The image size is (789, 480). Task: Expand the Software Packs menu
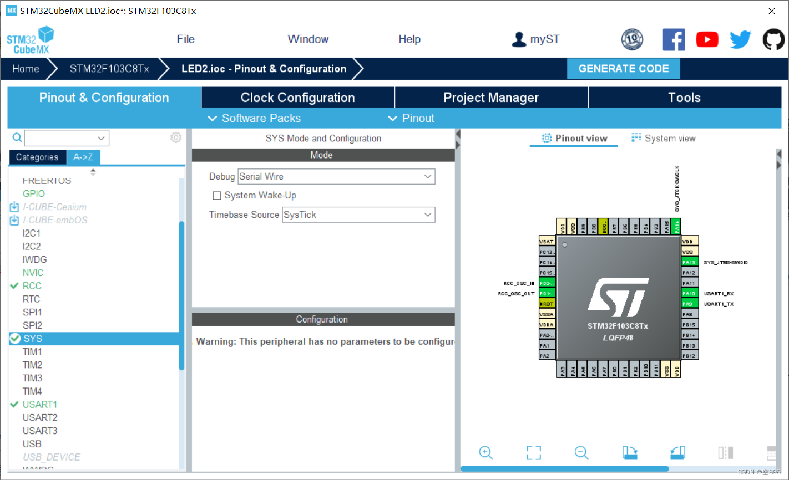(x=254, y=118)
